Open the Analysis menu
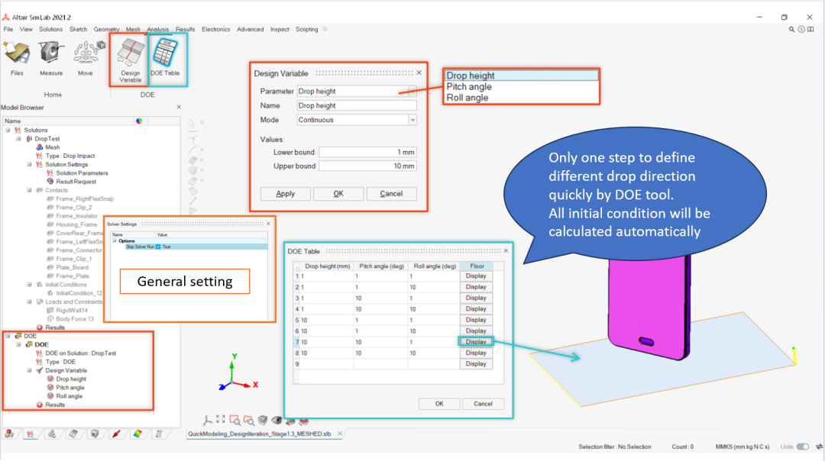 click(x=157, y=29)
